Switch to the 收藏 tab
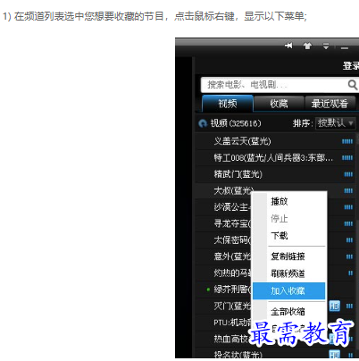 tap(279, 104)
